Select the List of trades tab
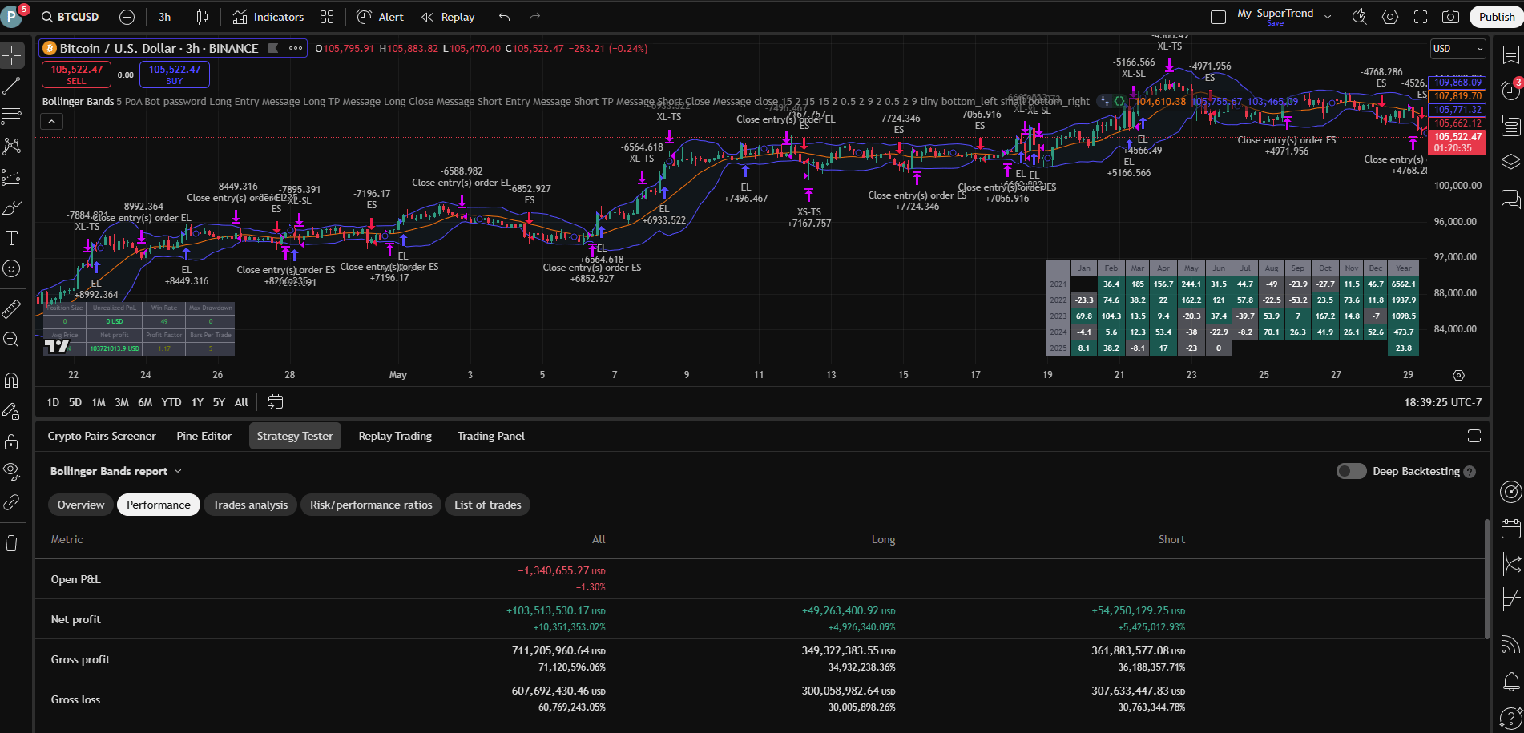This screenshot has height=733, width=1524. point(488,505)
